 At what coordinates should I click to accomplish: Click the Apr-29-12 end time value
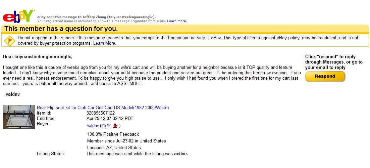[110, 118]
